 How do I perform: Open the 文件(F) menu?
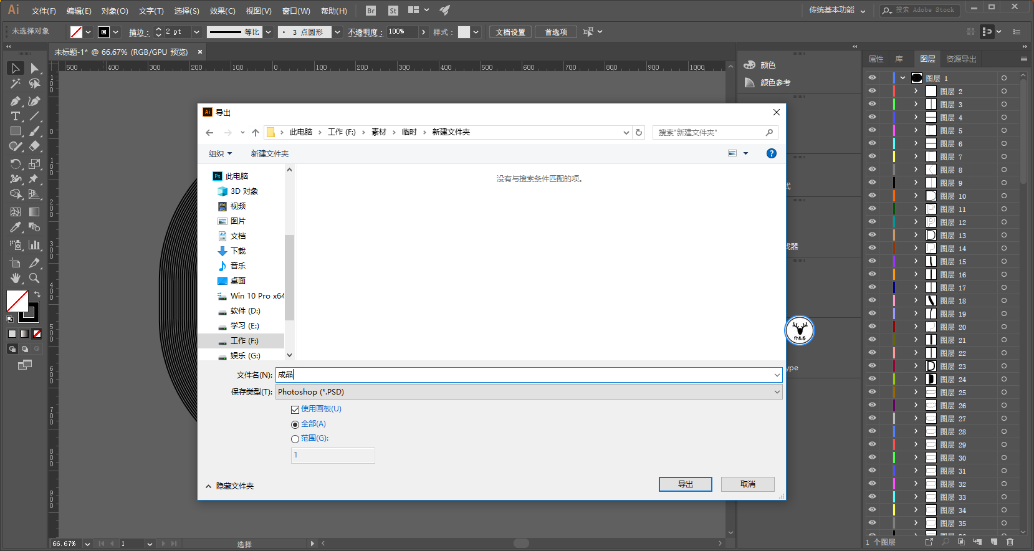pos(44,11)
